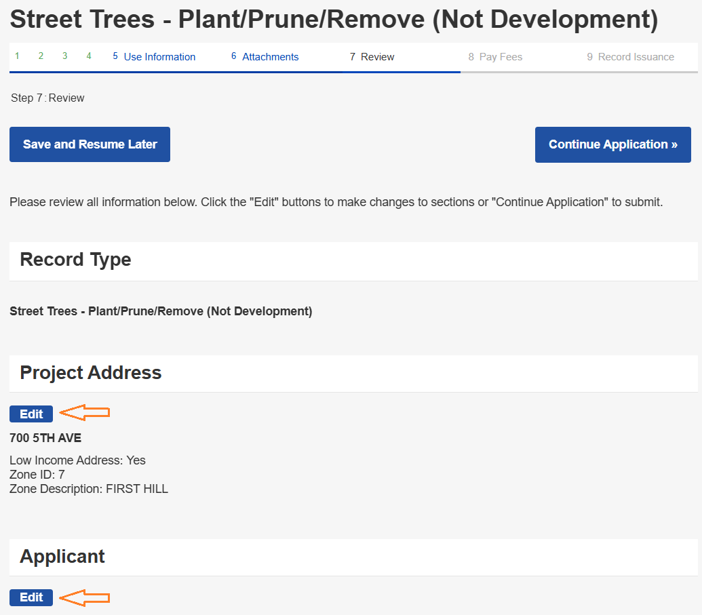Edit the Applicant section
The width and height of the screenshot is (702, 615).
(x=31, y=597)
